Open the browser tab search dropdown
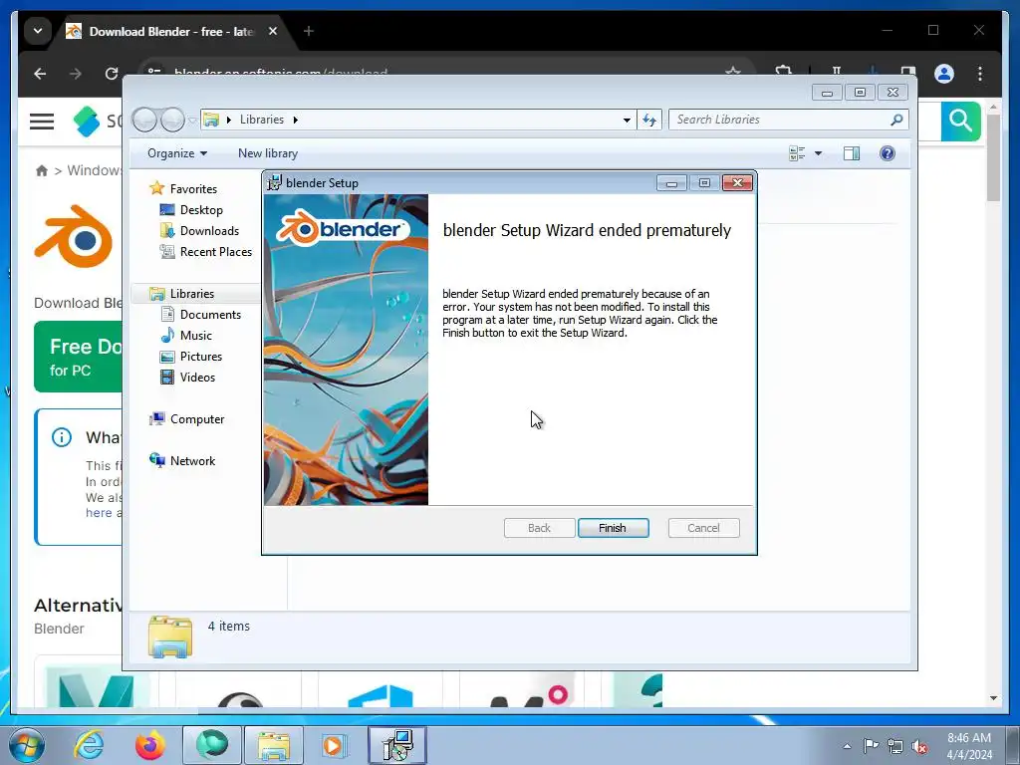1020x765 pixels. tap(38, 31)
